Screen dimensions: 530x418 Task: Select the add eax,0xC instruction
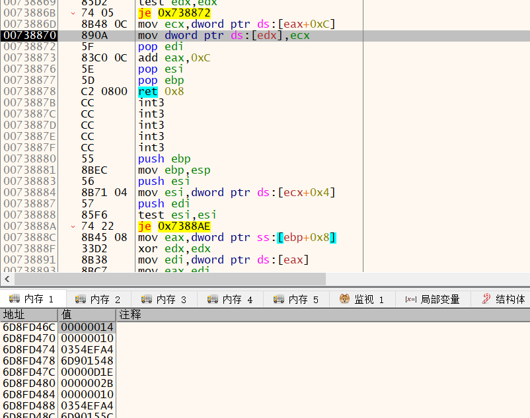[x=174, y=58]
